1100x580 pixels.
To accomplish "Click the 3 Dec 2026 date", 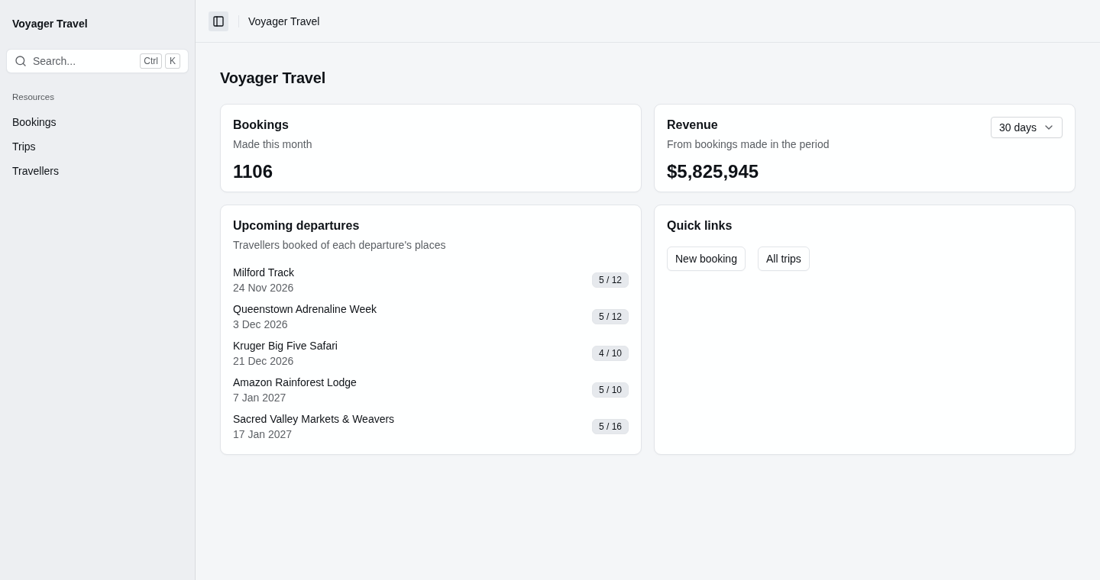I will (x=260, y=324).
